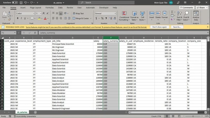Viewport: 210px width, 118px height.
Task: Click the Format Painter icon
Action: tap(9, 19)
